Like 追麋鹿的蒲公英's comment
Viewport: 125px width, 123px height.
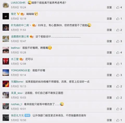point(118,41)
